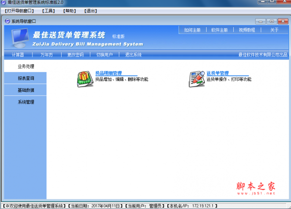Click the 最佳软件技术有限公司出品 text
This screenshot has width=291, height=209.
pyautogui.click(x=263, y=54)
